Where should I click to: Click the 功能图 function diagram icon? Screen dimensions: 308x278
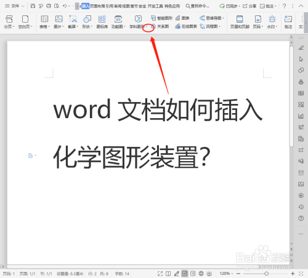point(118,19)
